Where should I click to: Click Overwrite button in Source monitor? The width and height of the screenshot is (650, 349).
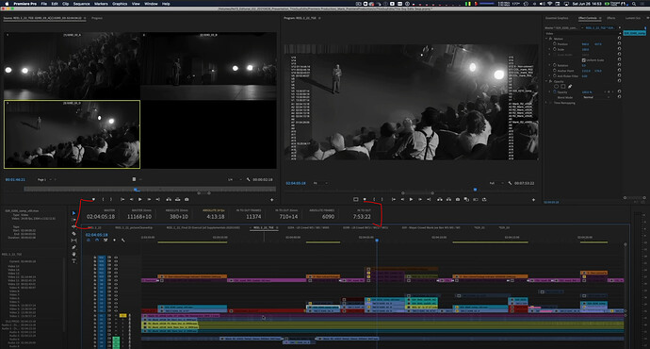tap(177, 200)
